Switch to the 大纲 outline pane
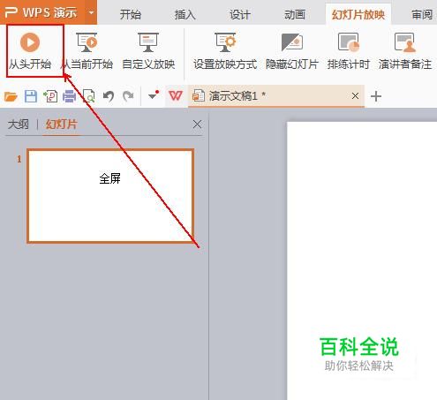Screen dimensions: 437x400 (19, 125)
